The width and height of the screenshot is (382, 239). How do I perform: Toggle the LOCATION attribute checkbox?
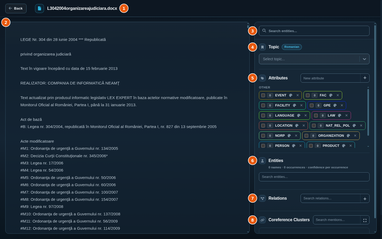(263, 126)
